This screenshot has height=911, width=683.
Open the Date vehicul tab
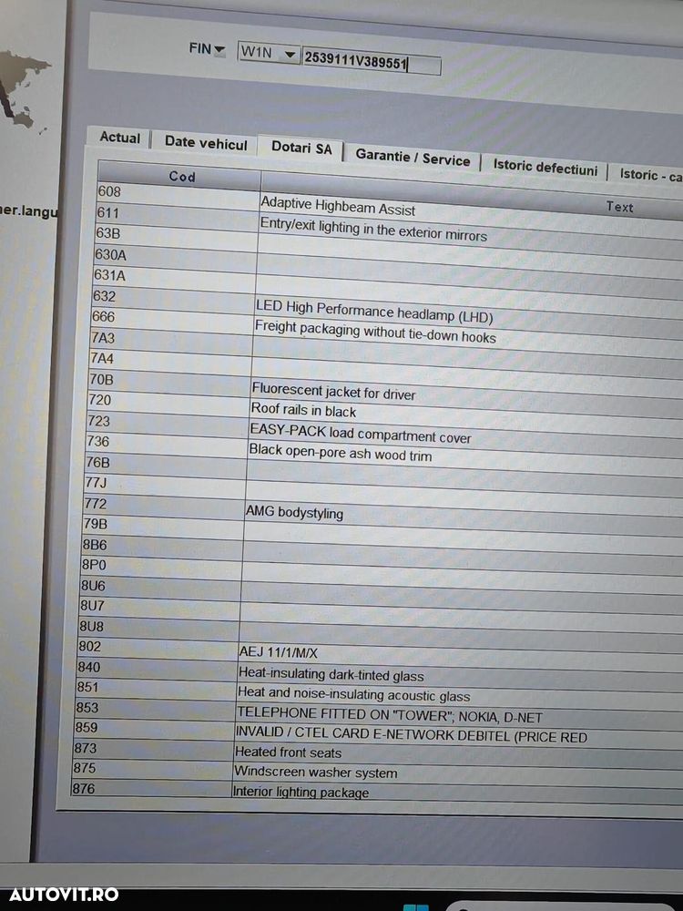tap(206, 143)
